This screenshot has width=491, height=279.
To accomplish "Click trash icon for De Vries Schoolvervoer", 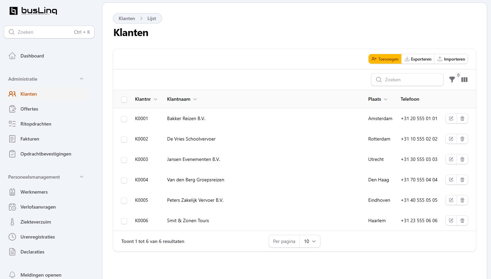I will click(462, 139).
